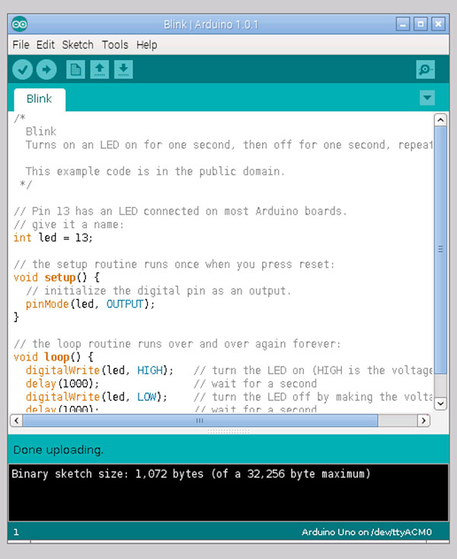
Task: Open the tab options dropdown arrow
Action: [427, 97]
